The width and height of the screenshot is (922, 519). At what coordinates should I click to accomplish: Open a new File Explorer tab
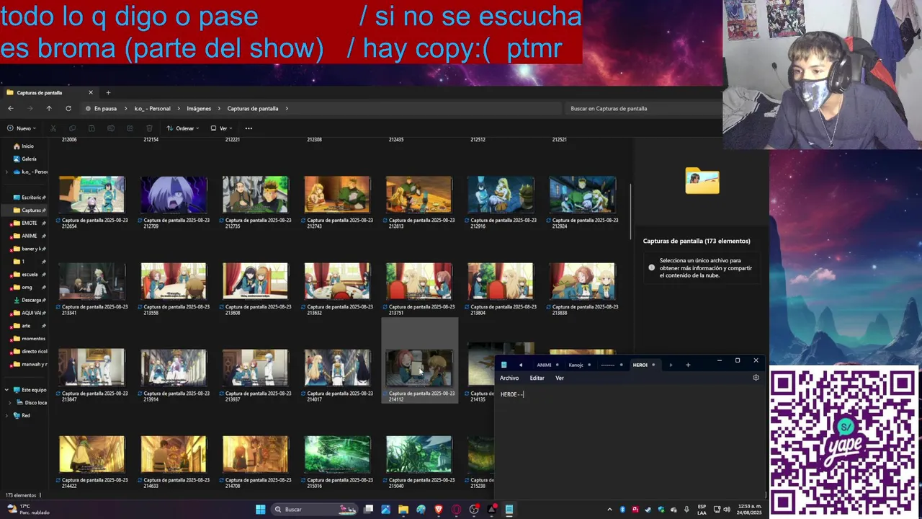tap(108, 92)
